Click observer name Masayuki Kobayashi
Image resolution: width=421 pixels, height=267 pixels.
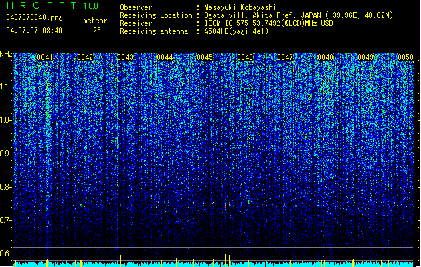click(240, 7)
